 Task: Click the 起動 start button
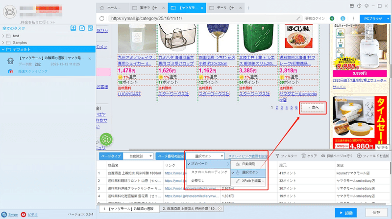click(x=346, y=213)
